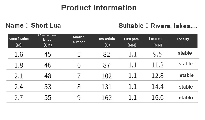Click the Tonality column header
The image size is (205, 120).
(183, 39)
